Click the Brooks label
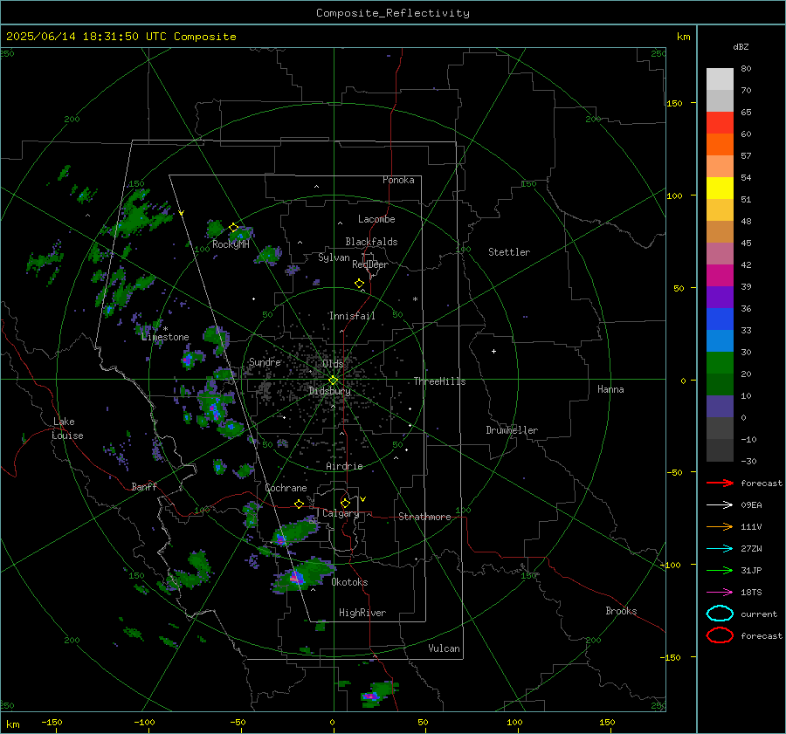 click(x=621, y=611)
